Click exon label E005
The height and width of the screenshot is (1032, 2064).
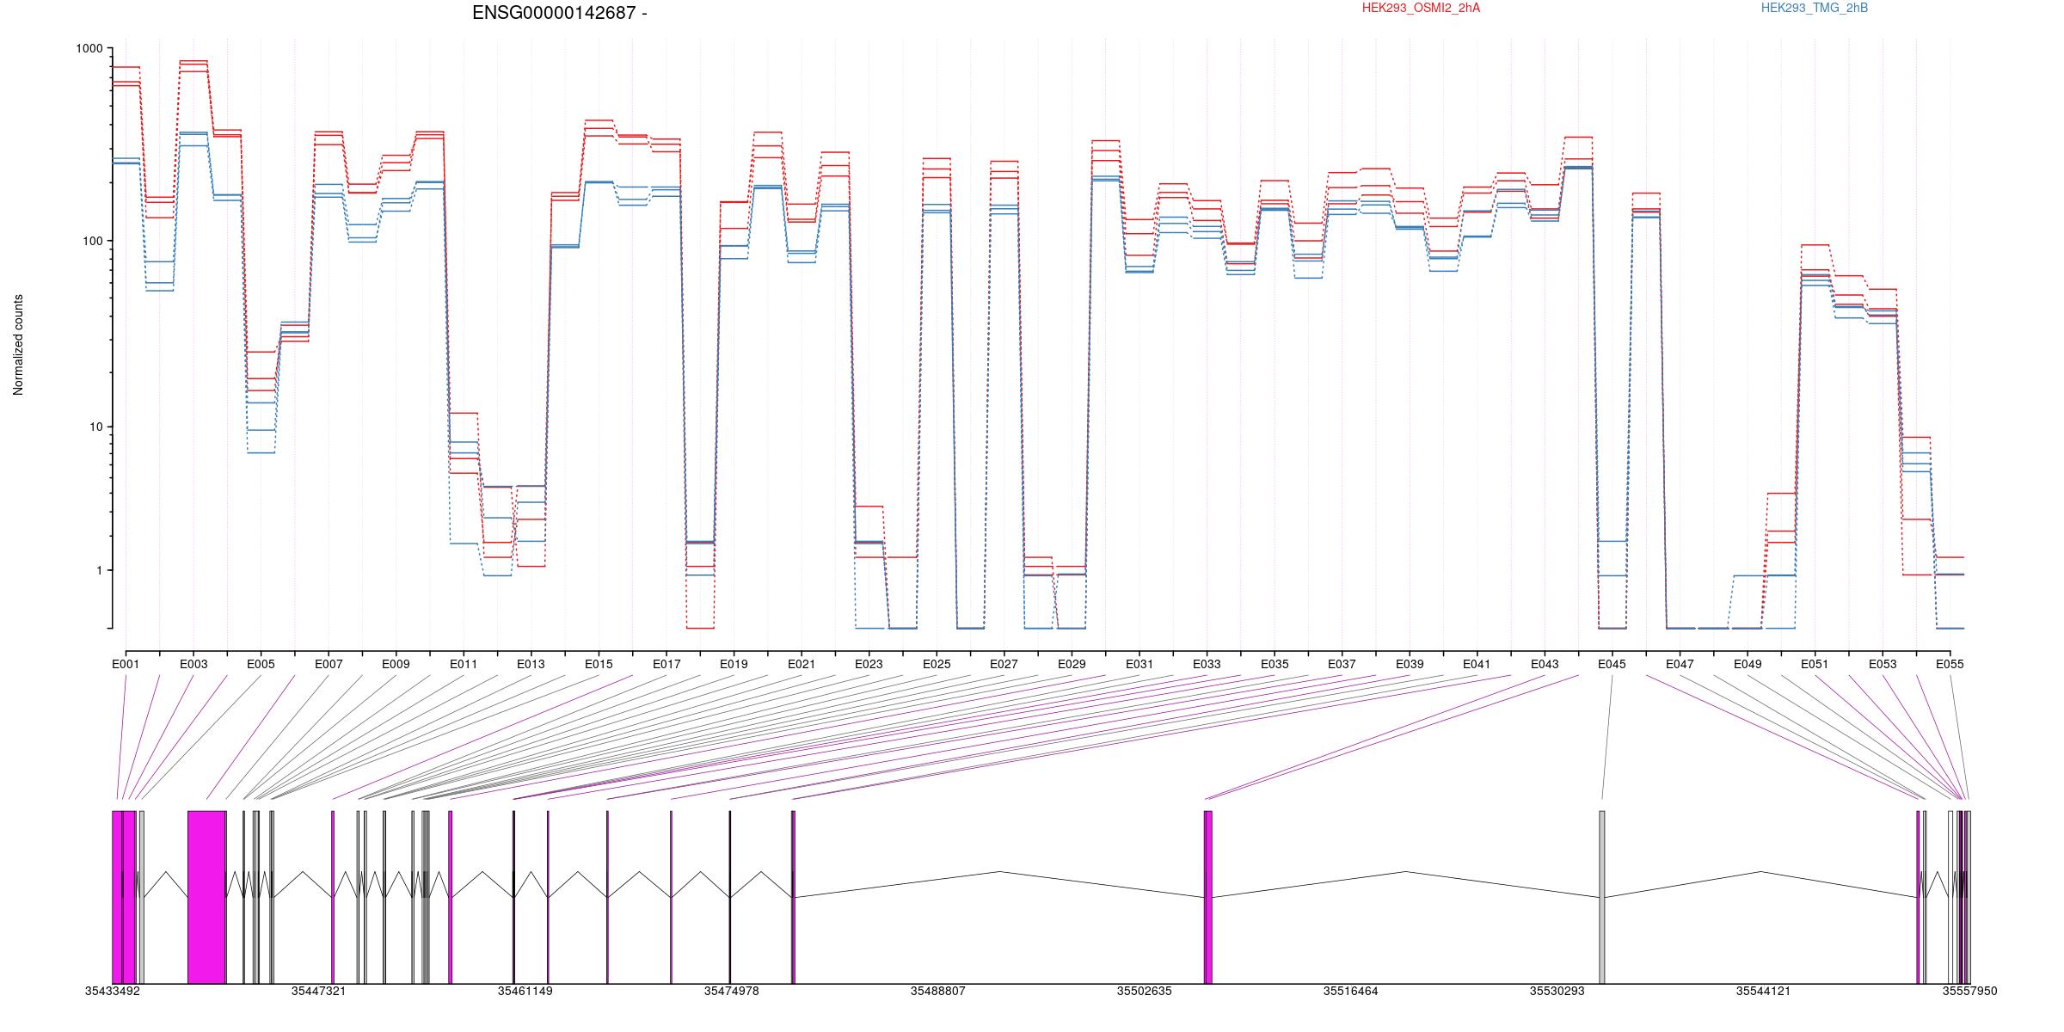(x=261, y=664)
